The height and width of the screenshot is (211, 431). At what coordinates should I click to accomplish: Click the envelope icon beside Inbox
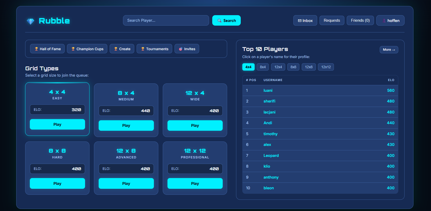300,21
